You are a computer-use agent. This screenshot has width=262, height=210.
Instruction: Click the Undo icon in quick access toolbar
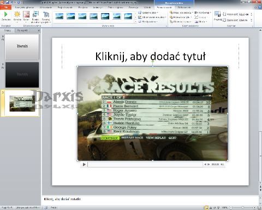[13, 2]
